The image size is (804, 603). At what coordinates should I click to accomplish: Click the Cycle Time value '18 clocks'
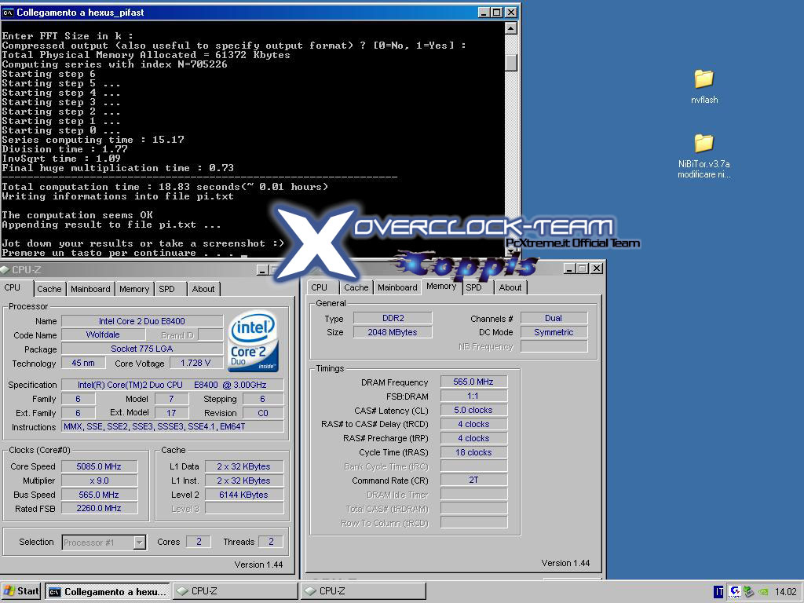coord(473,452)
